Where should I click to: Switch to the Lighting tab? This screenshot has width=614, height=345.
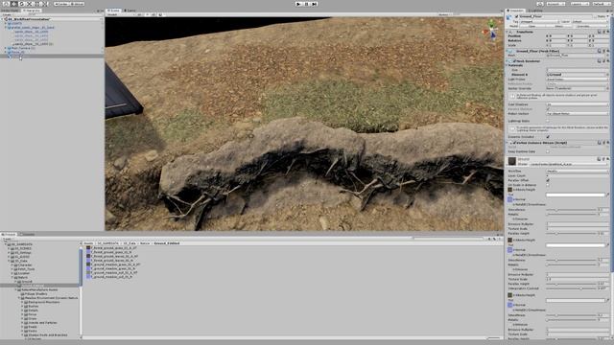click(535, 11)
